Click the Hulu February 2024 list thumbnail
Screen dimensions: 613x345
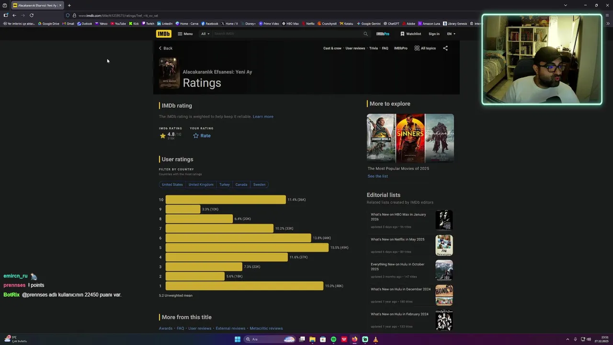pyautogui.click(x=444, y=320)
